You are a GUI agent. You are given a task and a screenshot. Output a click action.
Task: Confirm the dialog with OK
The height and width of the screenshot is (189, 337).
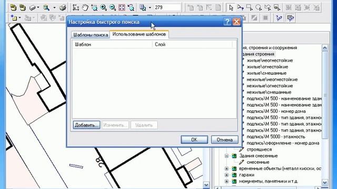coord(194,140)
